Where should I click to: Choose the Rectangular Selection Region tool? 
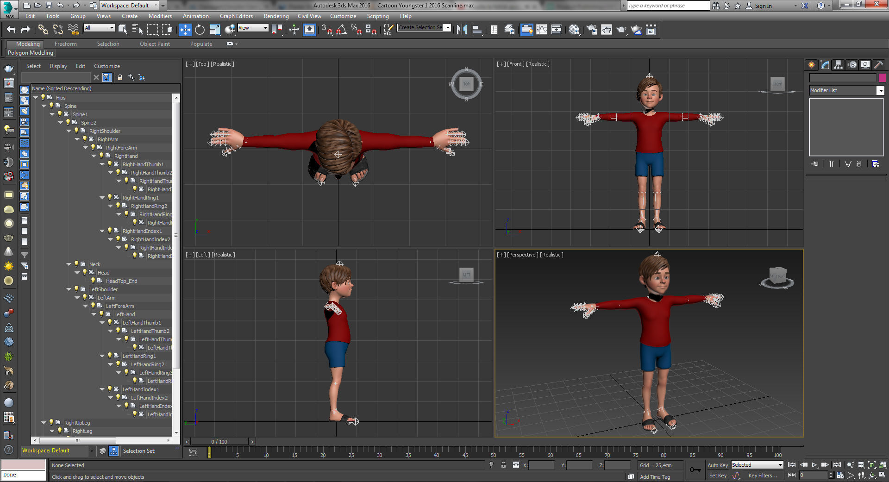152,30
